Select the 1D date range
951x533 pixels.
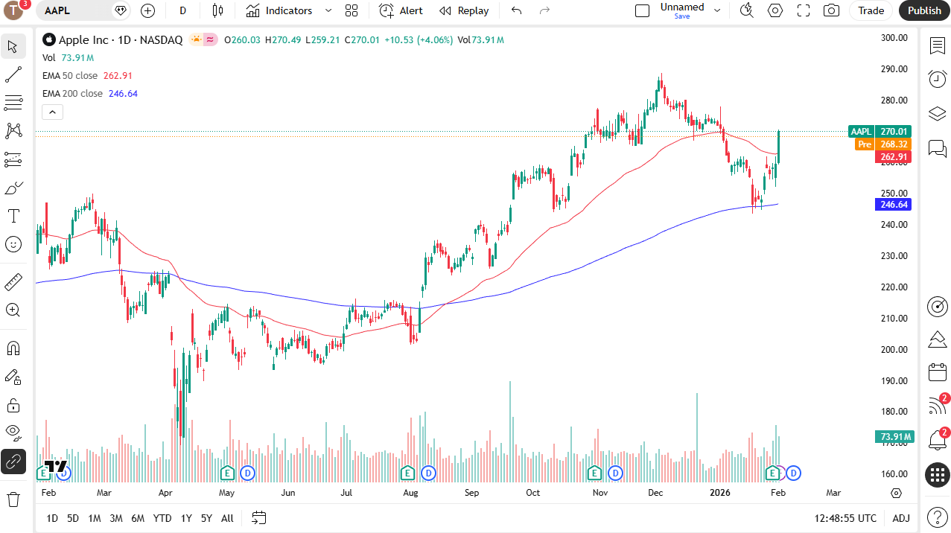click(x=52, y=518)
